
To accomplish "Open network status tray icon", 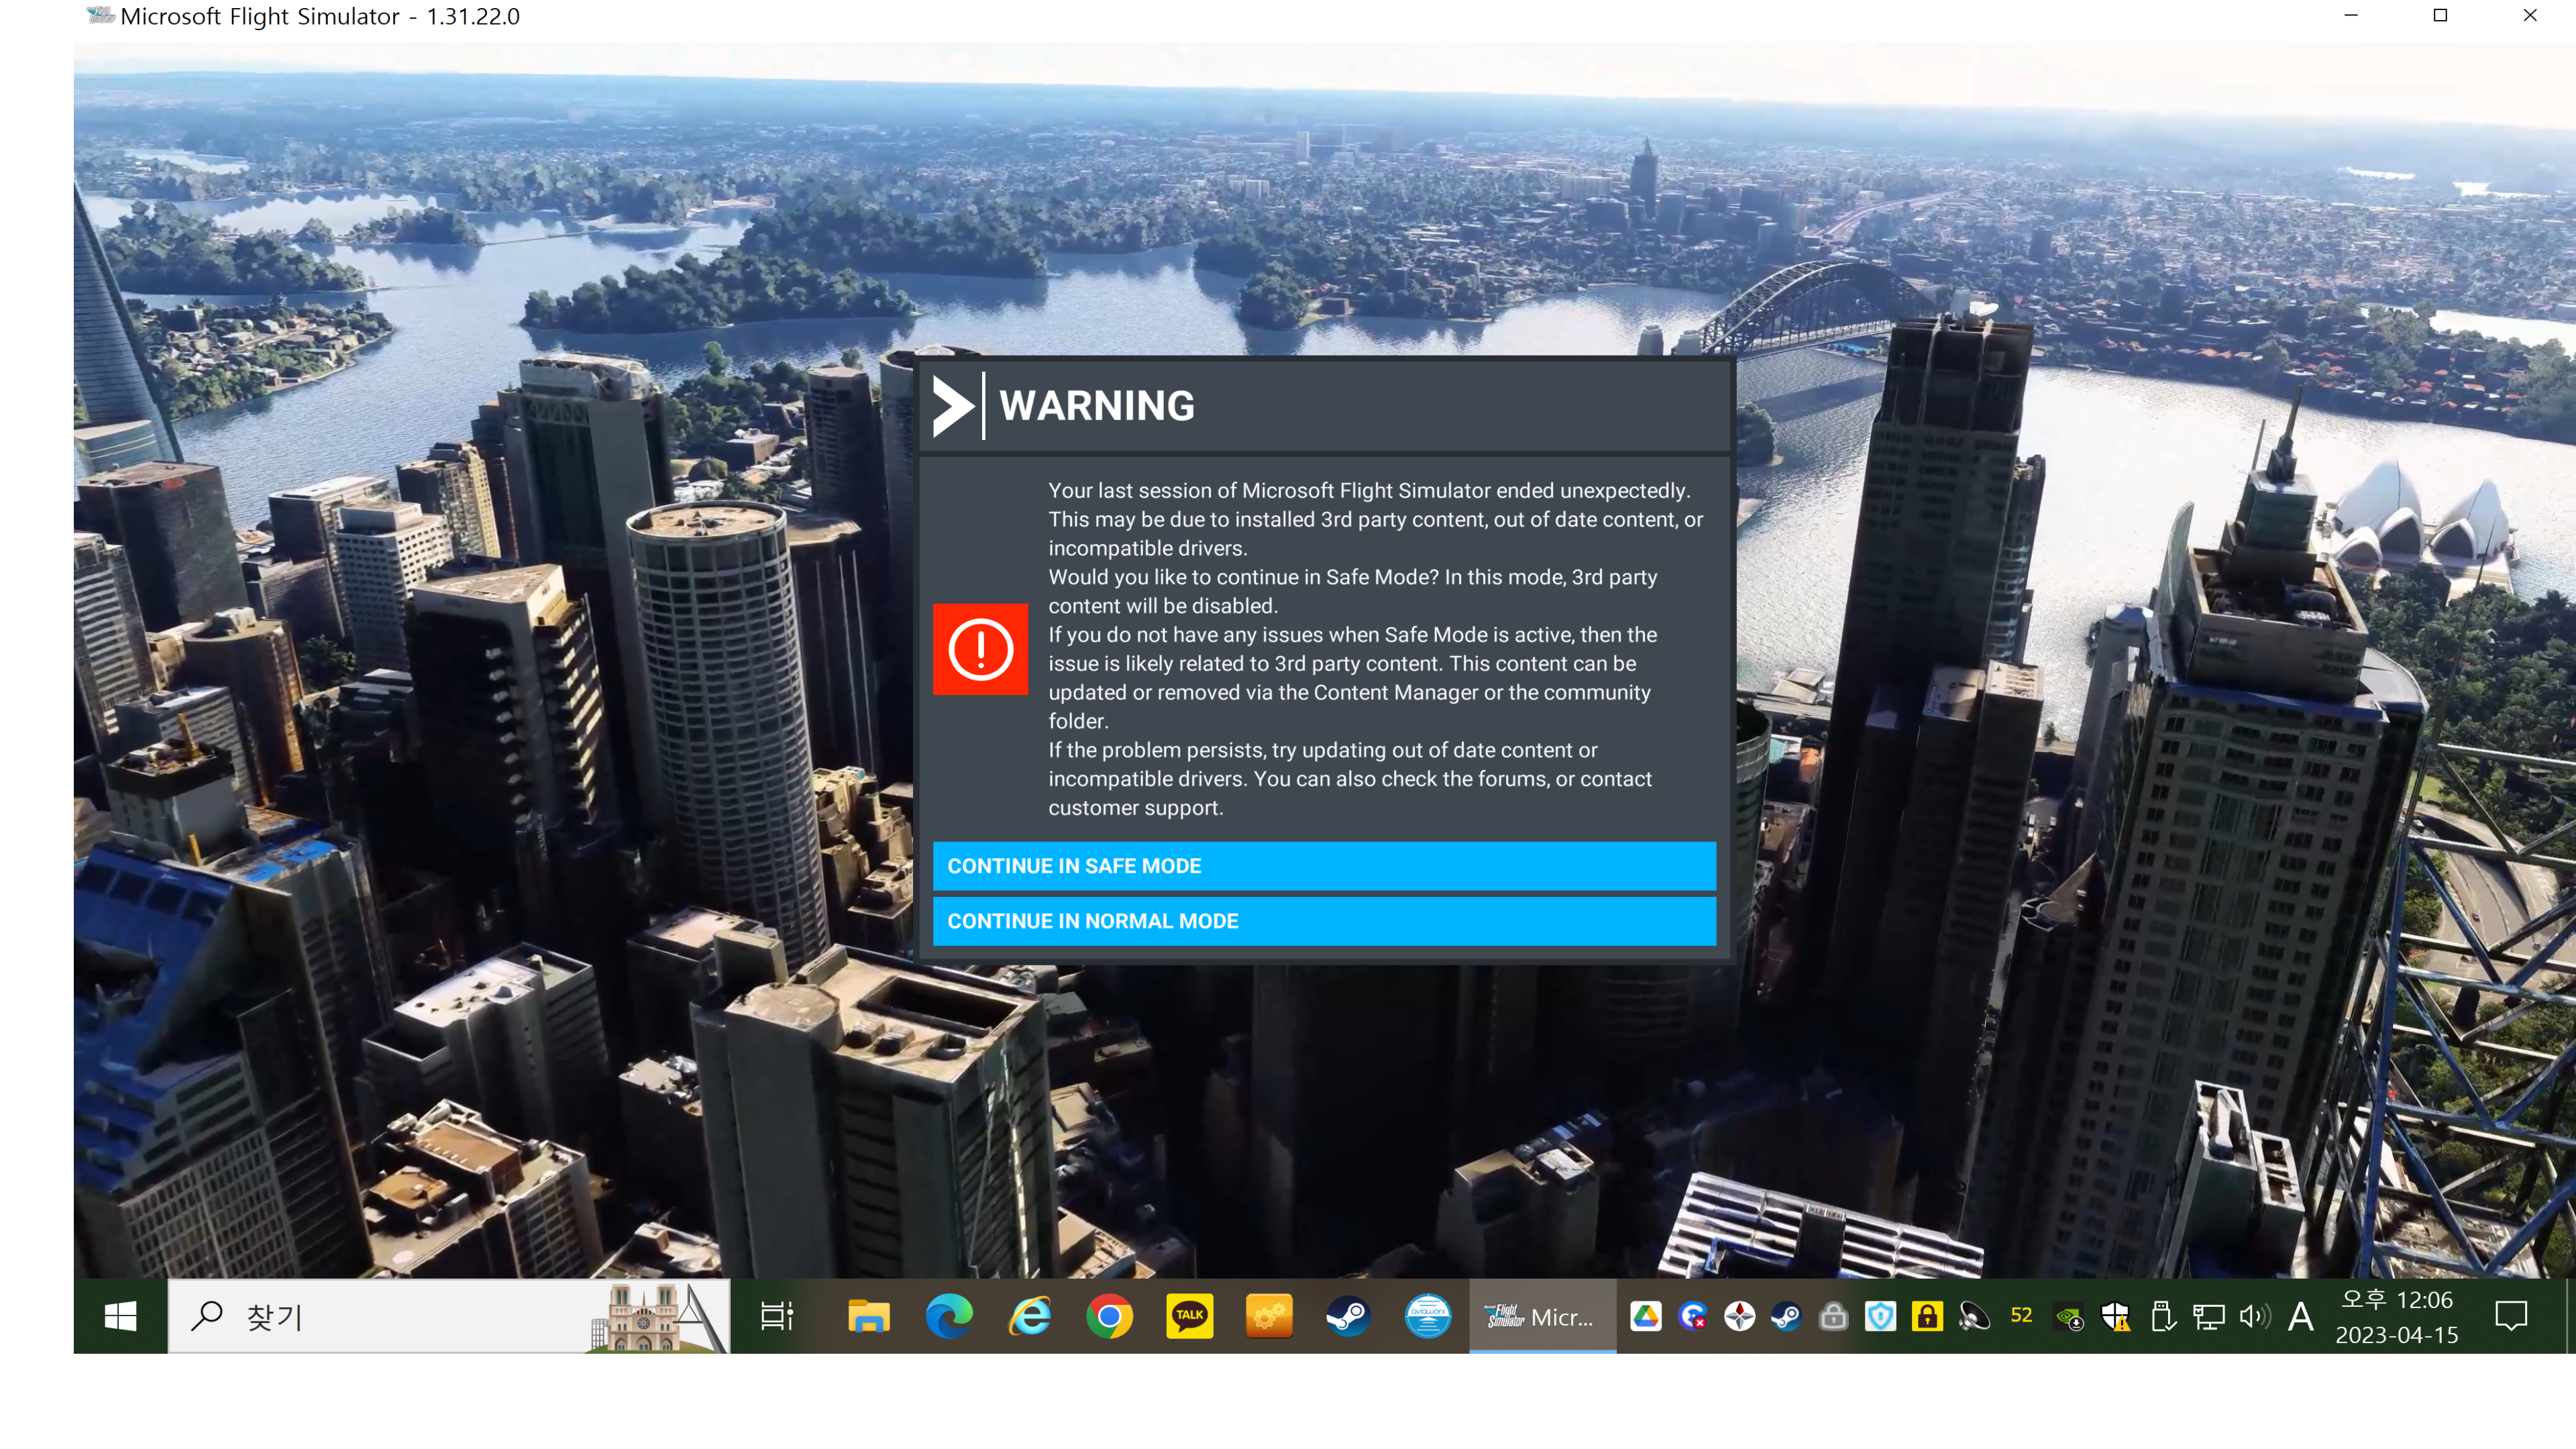I will (2208, 1316).
